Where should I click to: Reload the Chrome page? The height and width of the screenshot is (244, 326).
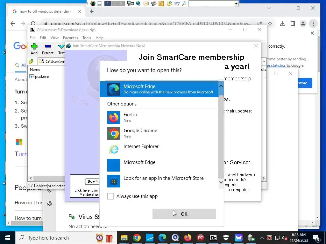33,24
